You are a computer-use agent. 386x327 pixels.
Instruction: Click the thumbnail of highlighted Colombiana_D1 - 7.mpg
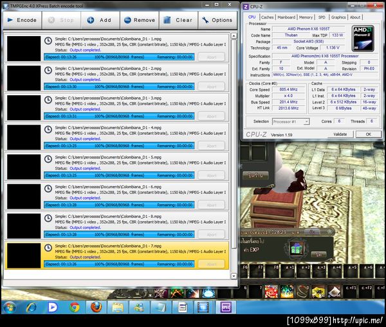point(24,256)
